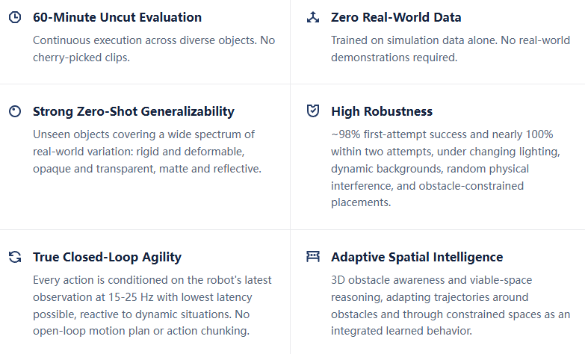Click the barrier icon beside Adaptive Spatial Intelligence
Image resolution: width=585 pixels, height=354 pixels.
[x=313, y=257]
